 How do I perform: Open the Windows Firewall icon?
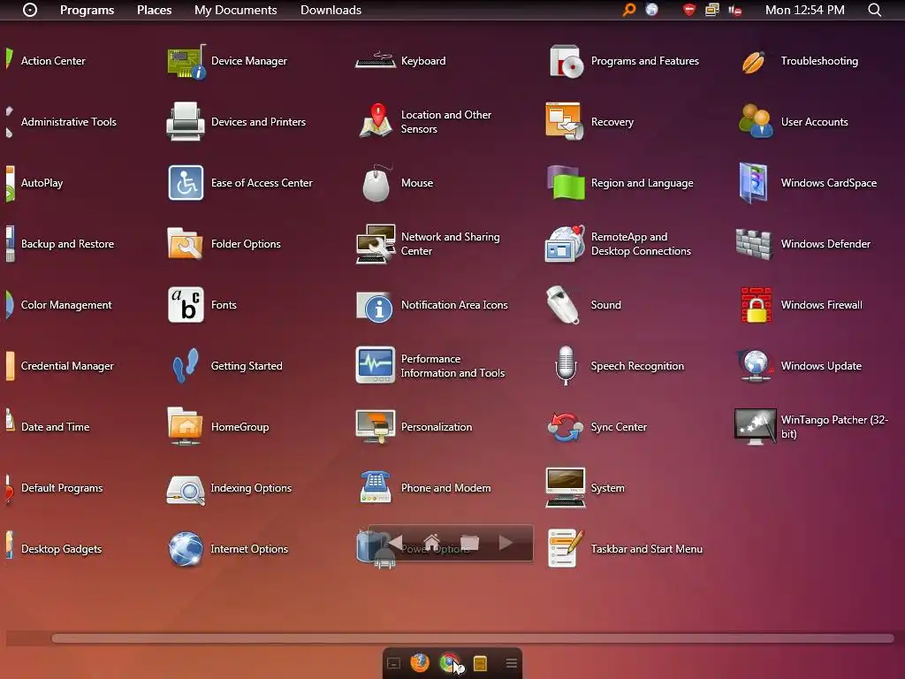[757, 305]
